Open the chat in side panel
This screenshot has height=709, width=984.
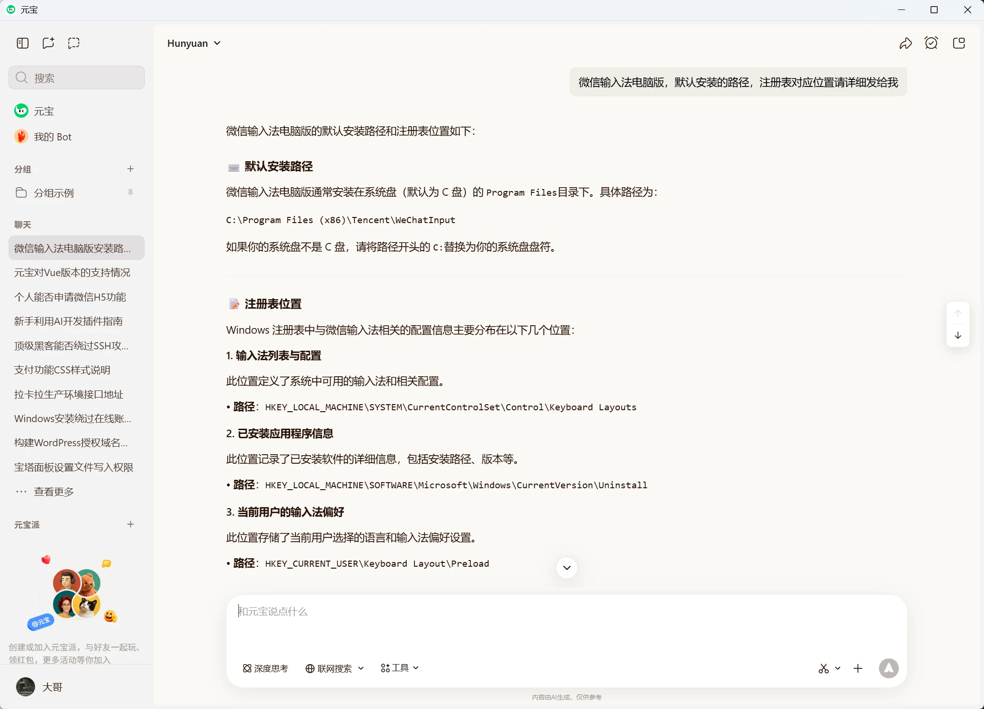(x=959, y=43)
